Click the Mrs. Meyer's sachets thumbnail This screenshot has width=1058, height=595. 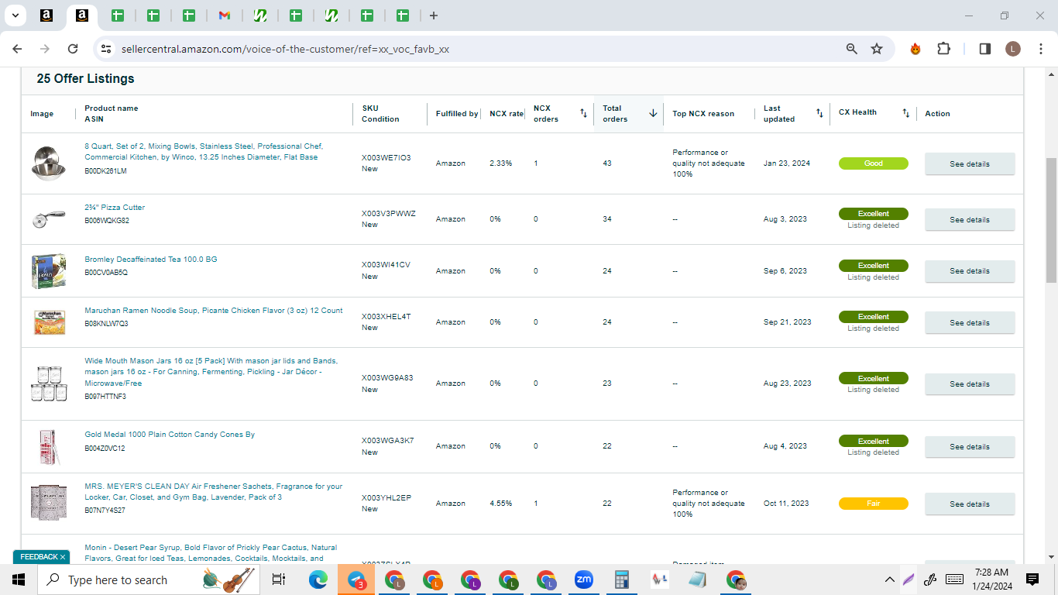49,504
